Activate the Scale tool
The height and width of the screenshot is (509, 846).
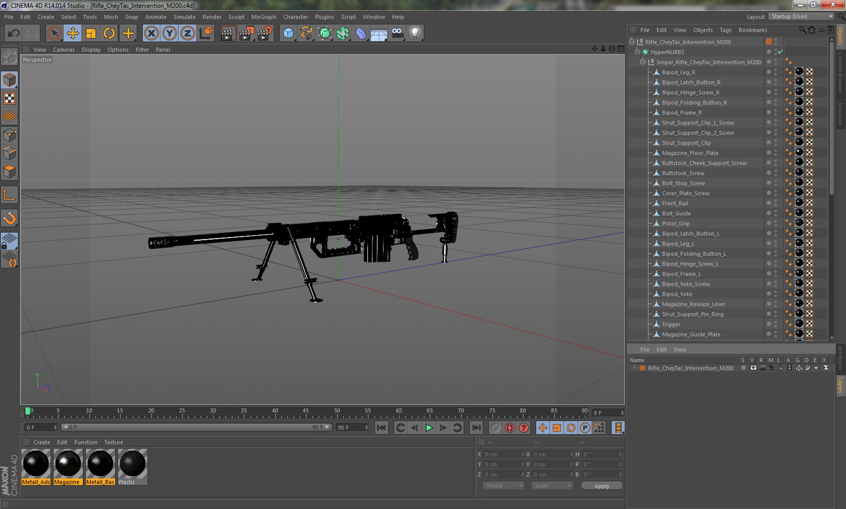pyautogui.click(x=91, y=33)
